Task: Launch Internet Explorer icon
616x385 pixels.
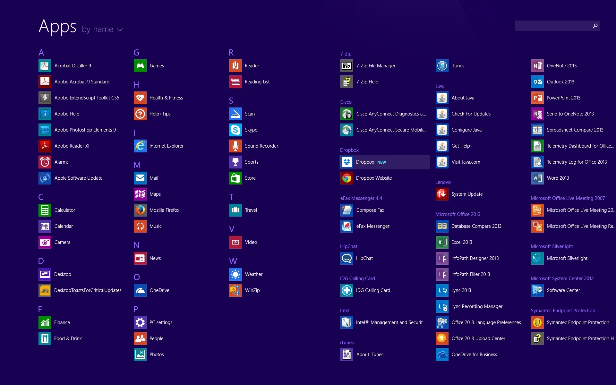Action: click(x=140, y=146)
